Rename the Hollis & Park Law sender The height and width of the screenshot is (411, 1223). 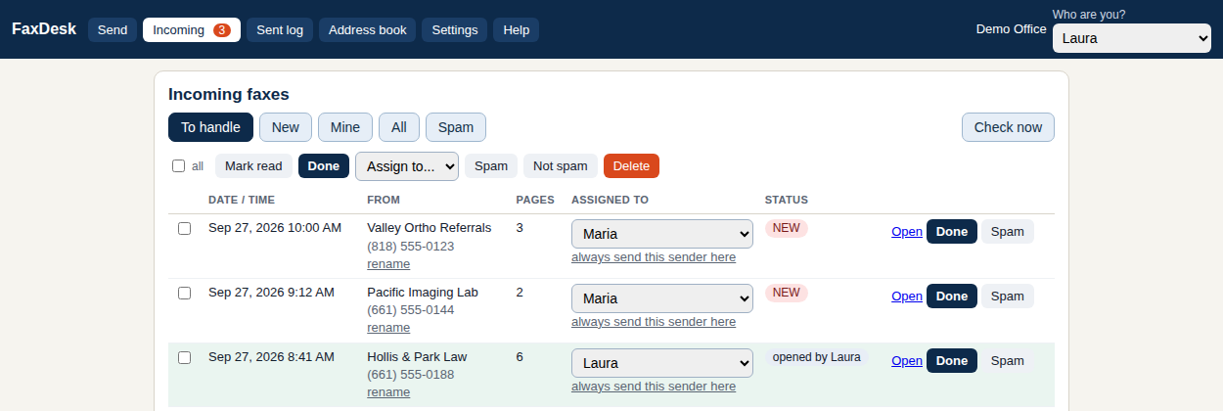pyautogui.click(x=388, y=392)
